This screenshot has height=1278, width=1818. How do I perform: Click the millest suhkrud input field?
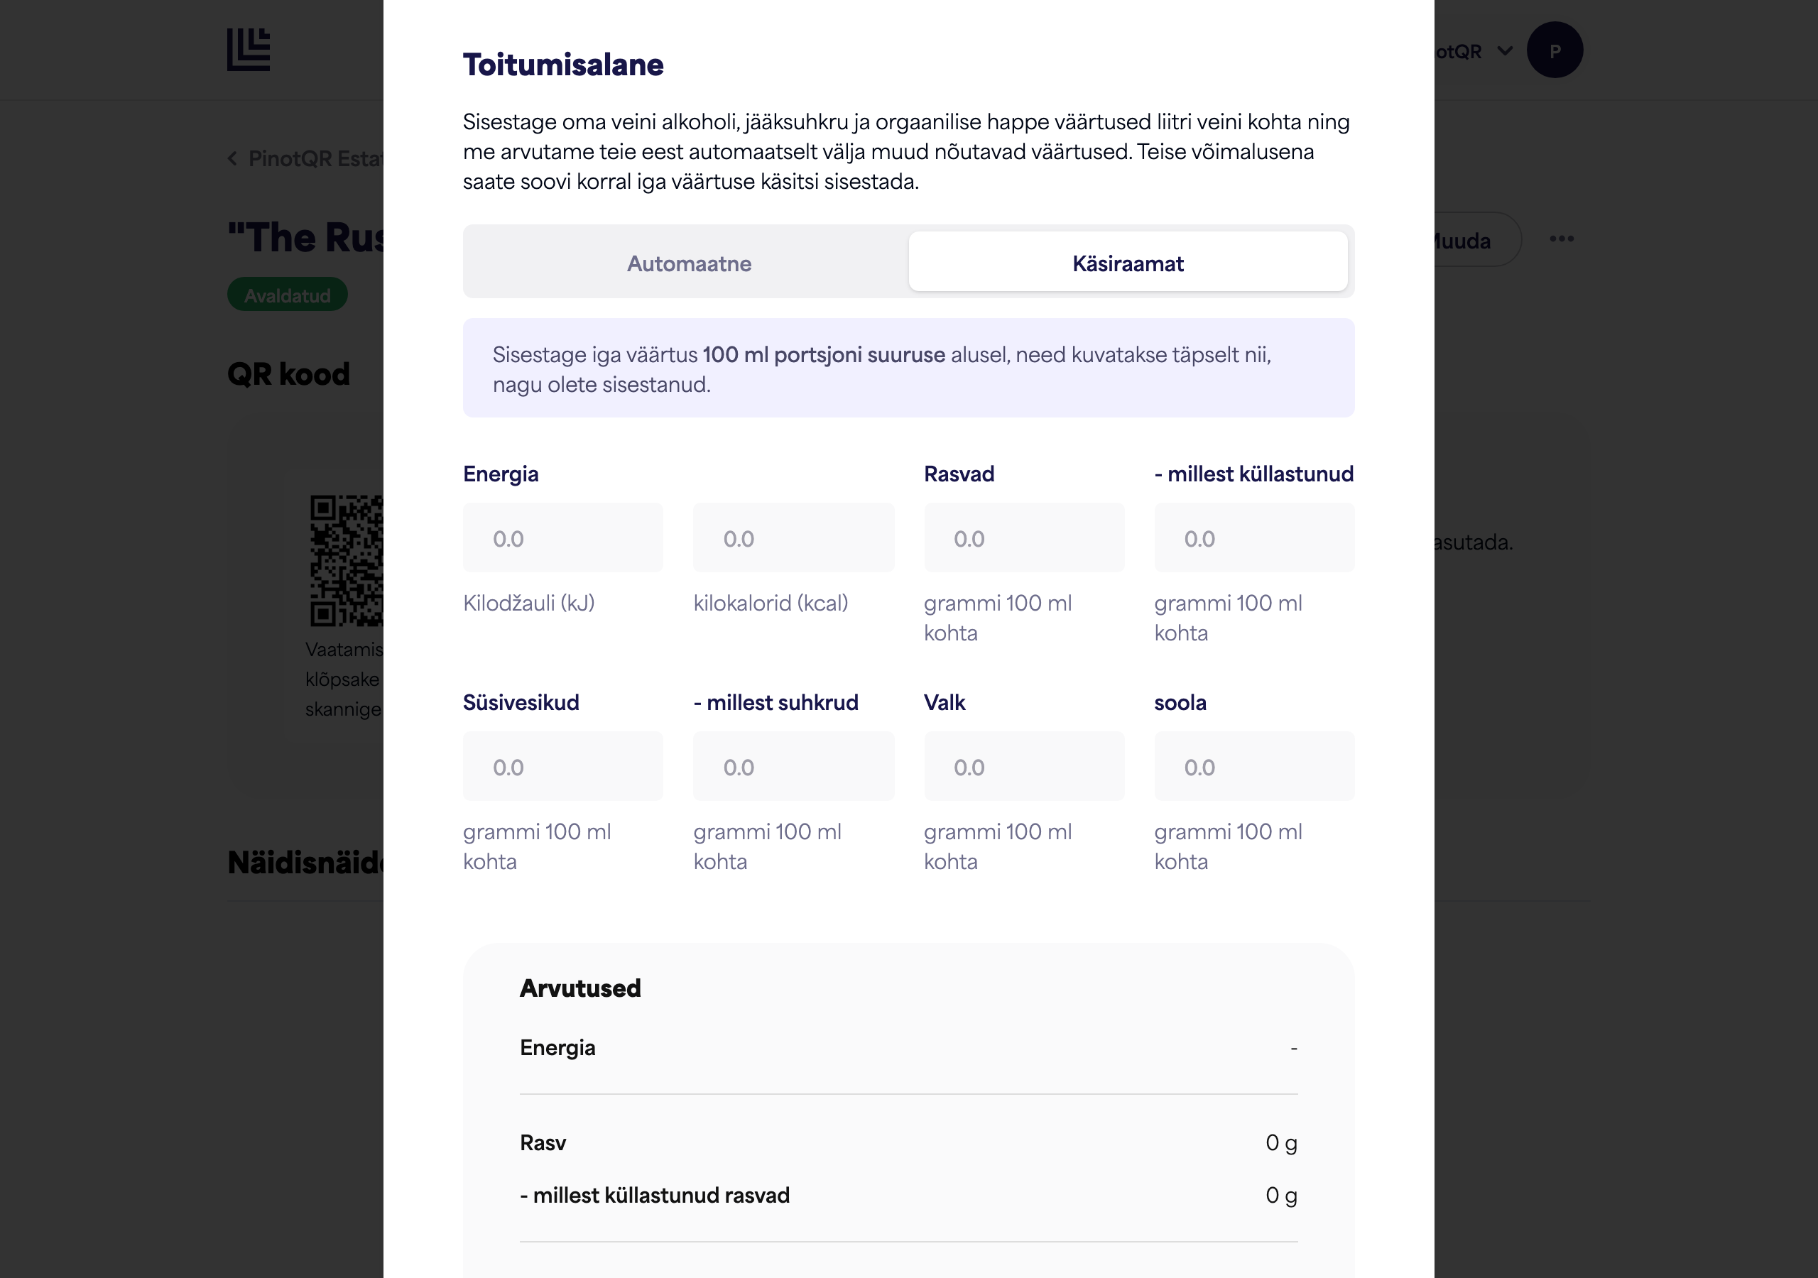793,767
